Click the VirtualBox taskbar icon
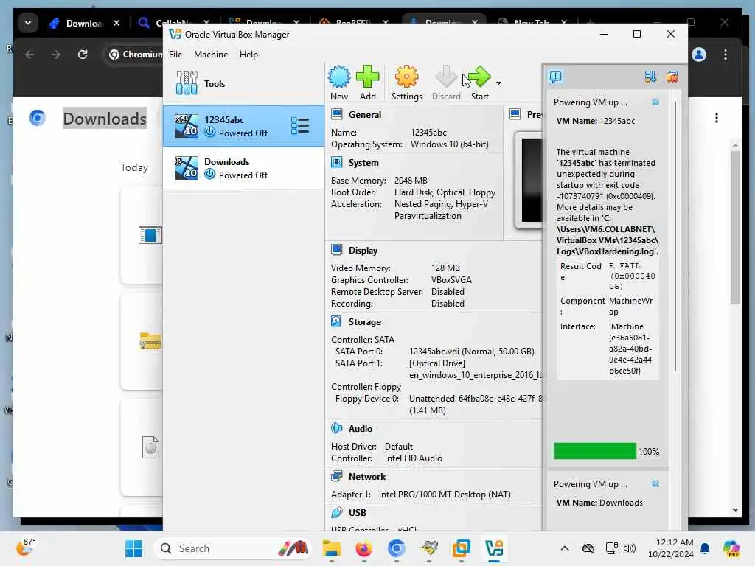 click(494, 548)
